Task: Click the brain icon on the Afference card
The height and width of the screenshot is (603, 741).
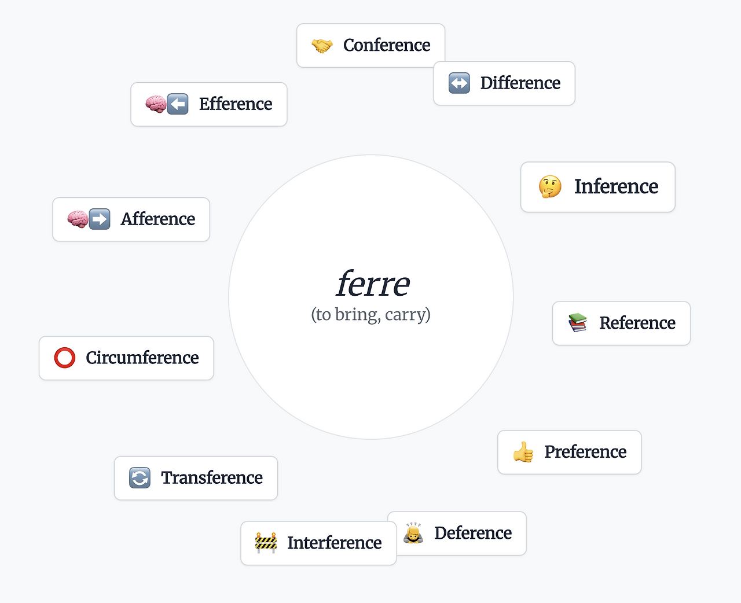Action: click(78, 219)
